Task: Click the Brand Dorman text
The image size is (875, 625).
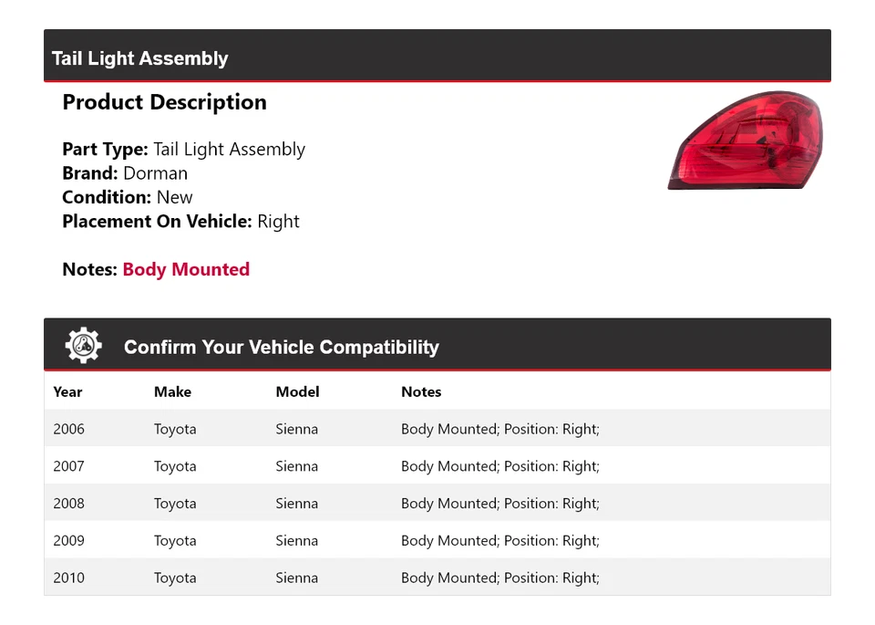Action: tap(125, 173)
